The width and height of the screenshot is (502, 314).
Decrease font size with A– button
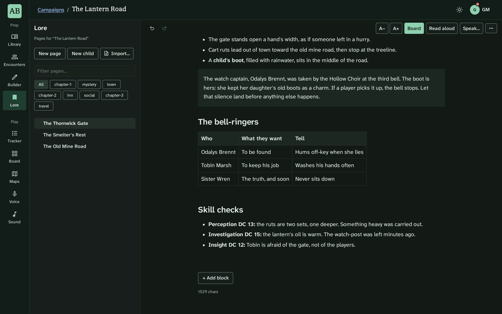pyautogui.click(x=382, y=28)
